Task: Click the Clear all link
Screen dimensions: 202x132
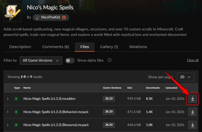Action: (x=193, y=60)
